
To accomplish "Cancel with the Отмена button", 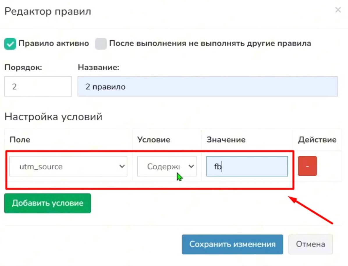I will (310, 245).
